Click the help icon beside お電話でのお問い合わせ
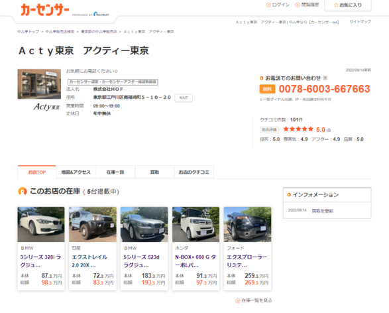The image size is (389, 313). [325, 78]
